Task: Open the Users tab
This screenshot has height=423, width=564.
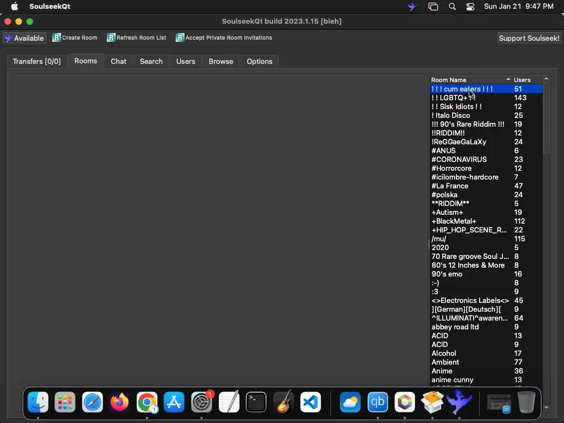Action: pyautogui.click(x=186, y=62)
